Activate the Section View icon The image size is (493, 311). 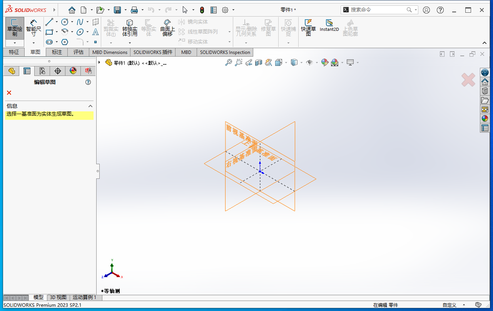click(259, 62)
